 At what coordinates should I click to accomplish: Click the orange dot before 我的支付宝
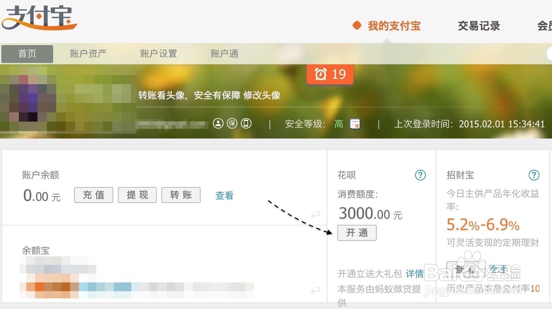[357, 25]
